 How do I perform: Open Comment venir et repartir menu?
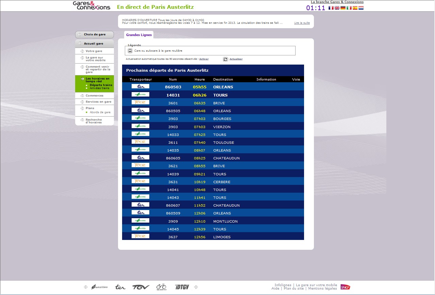(98, 69)
